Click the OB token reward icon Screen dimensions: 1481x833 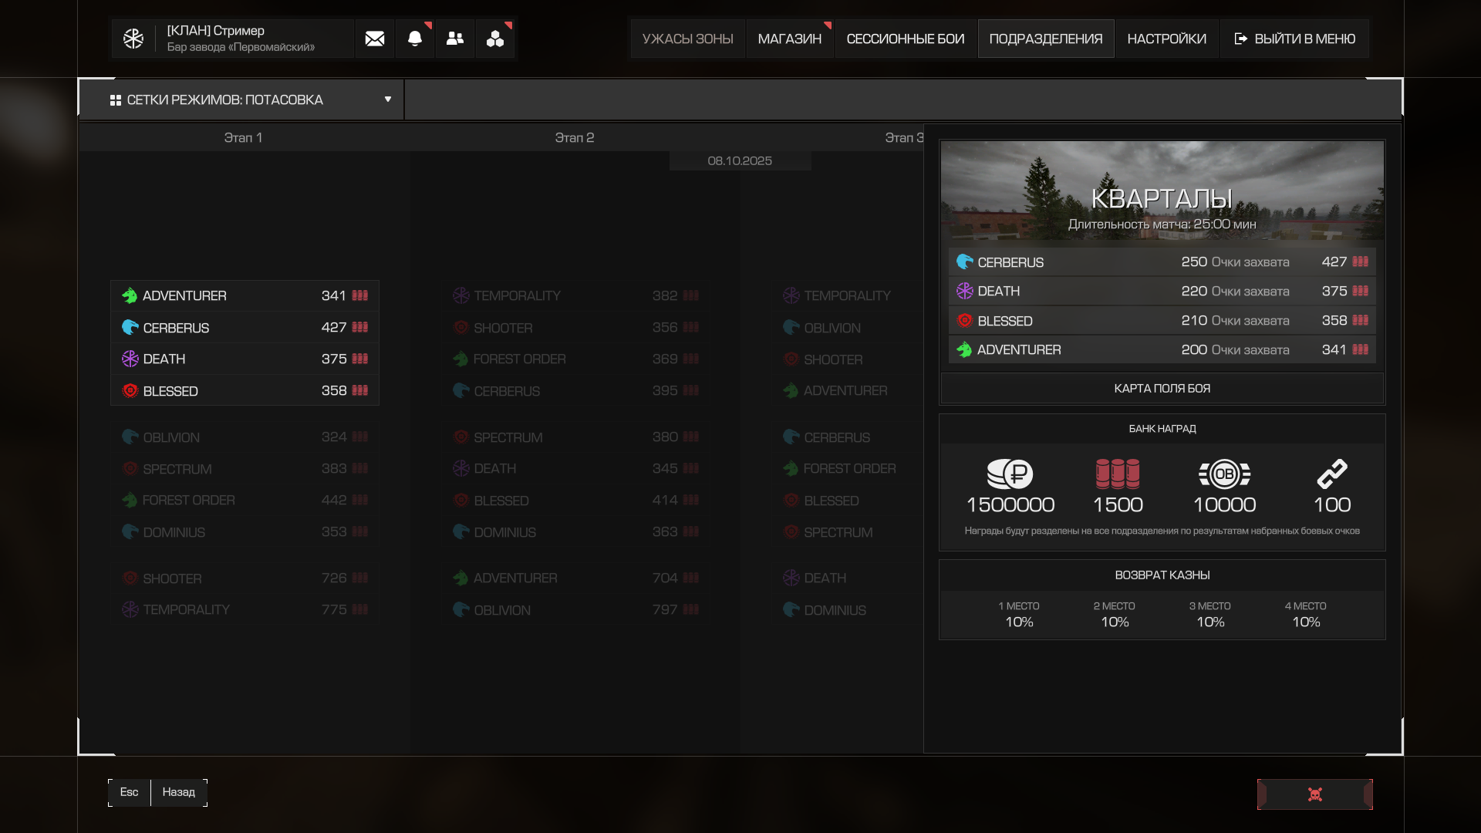pos(1224,474)
